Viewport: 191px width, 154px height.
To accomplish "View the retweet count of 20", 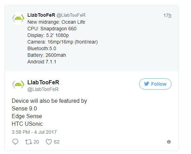I will 36,142.
